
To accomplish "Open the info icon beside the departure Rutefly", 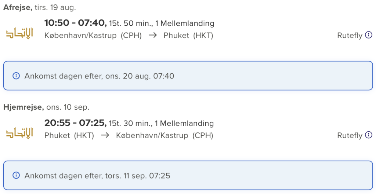I will tap(369, 35).
